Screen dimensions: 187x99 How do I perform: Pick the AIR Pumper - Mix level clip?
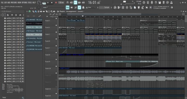click(x=34, y=31)
